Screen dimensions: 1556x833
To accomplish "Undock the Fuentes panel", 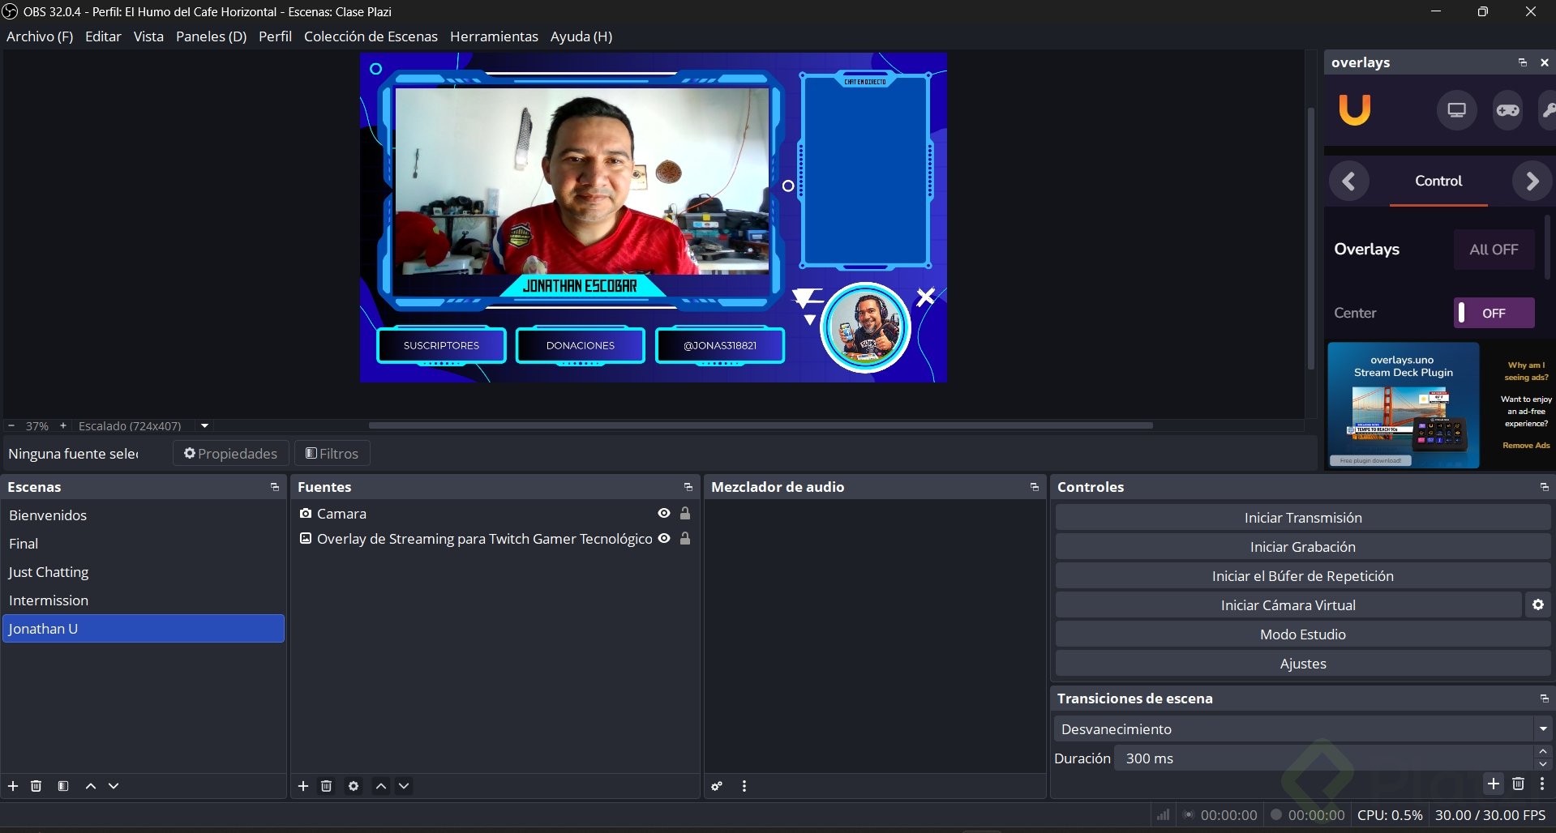I will 688,487.
